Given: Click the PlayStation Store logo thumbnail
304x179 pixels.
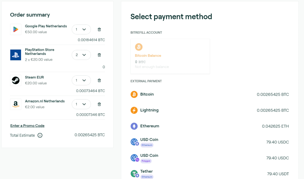Looking at the screenshot, I should [16, 55].
